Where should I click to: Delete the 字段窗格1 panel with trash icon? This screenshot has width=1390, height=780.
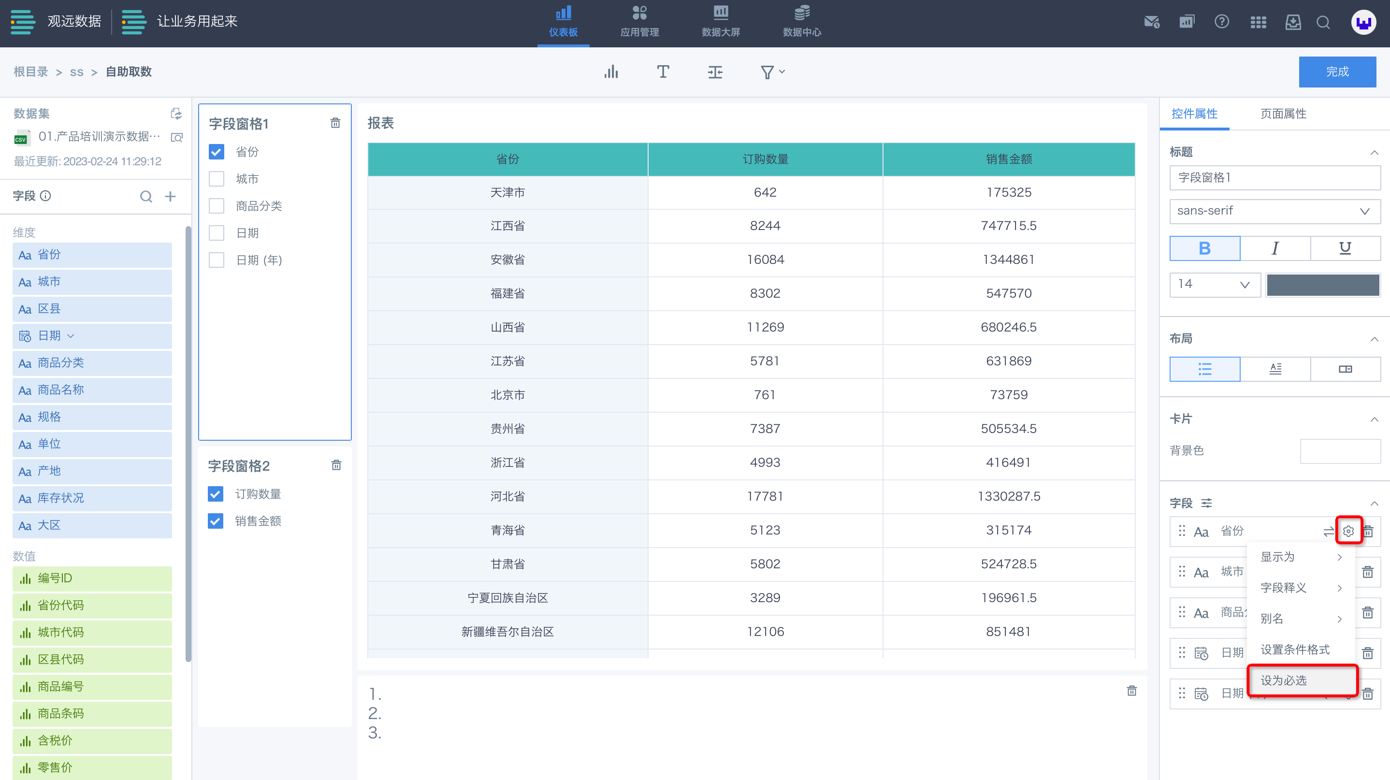pyautogui.click(x=335, y=123)
